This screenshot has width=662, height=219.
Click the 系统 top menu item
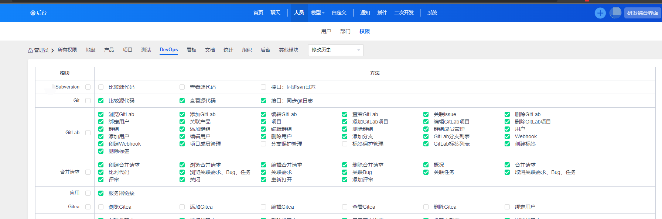coord(432,13)
